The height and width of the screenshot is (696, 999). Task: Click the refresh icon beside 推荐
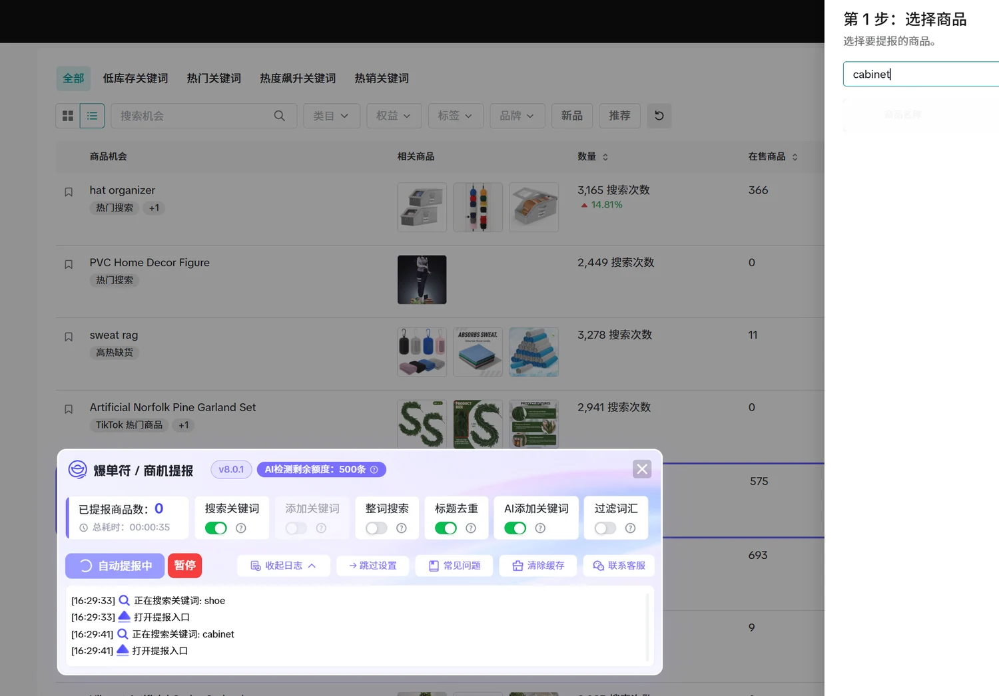coord(659,116)
